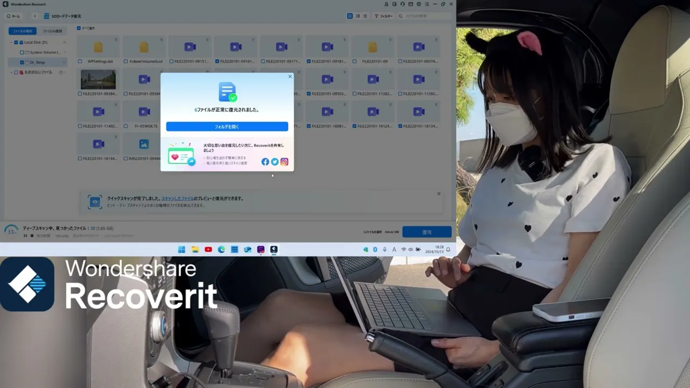Open the dashcam road preview thumbnail
Viewport: 690px width, 388px height.
98,80
